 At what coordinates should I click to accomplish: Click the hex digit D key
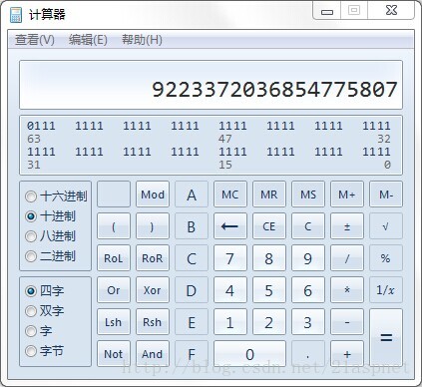pyautogui.click(x=192, y=290)
